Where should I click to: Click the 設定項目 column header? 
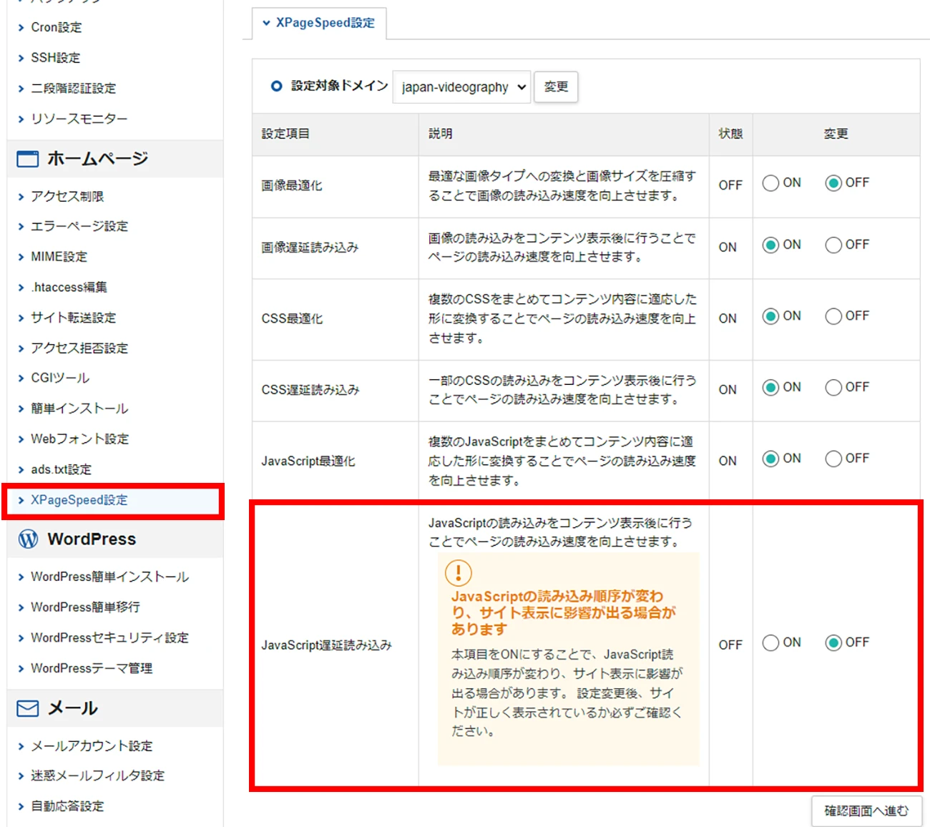click(285, 134)
